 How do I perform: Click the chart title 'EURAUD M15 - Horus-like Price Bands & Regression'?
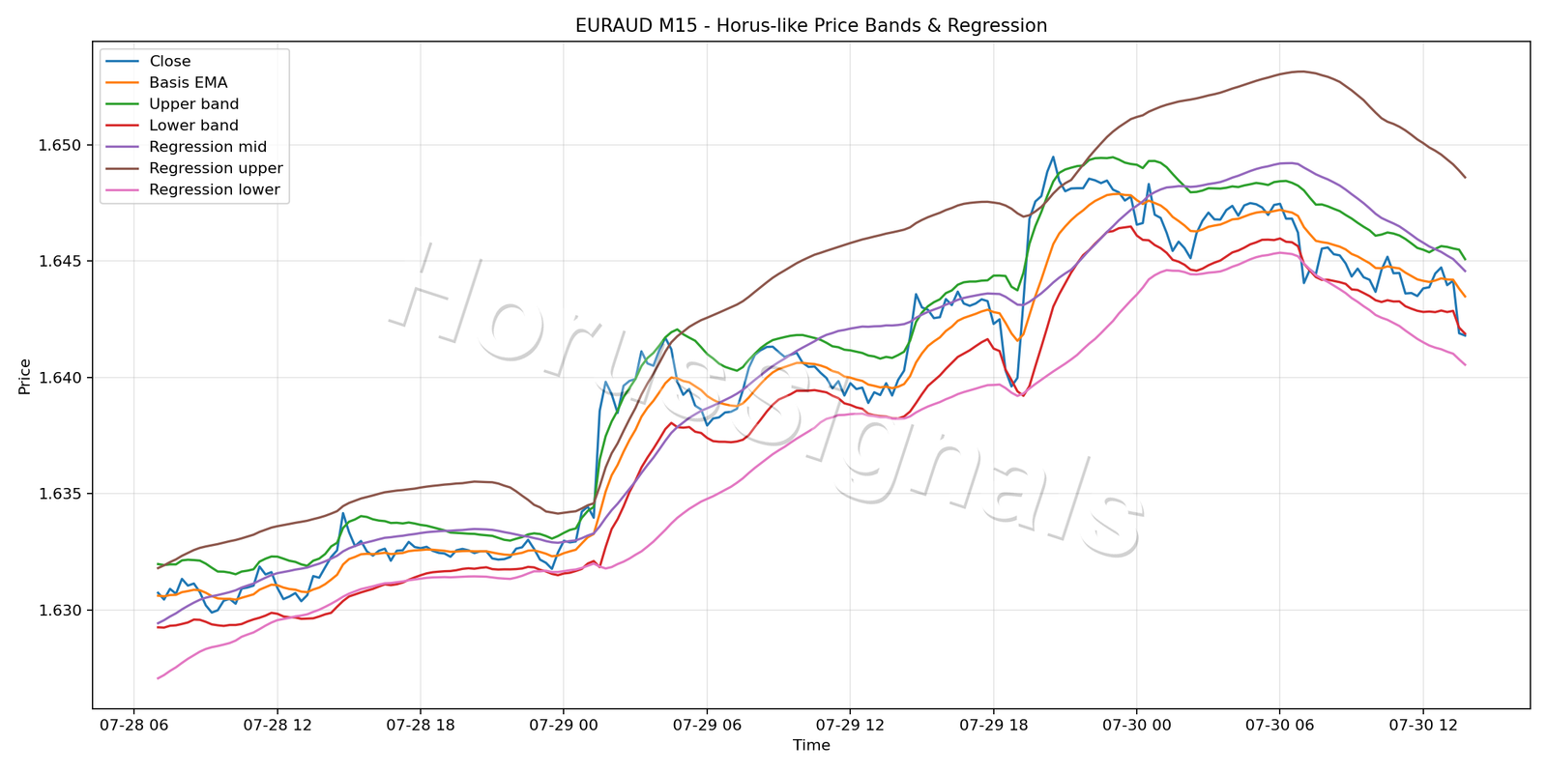pyautogui.click(x=811, y=26)
